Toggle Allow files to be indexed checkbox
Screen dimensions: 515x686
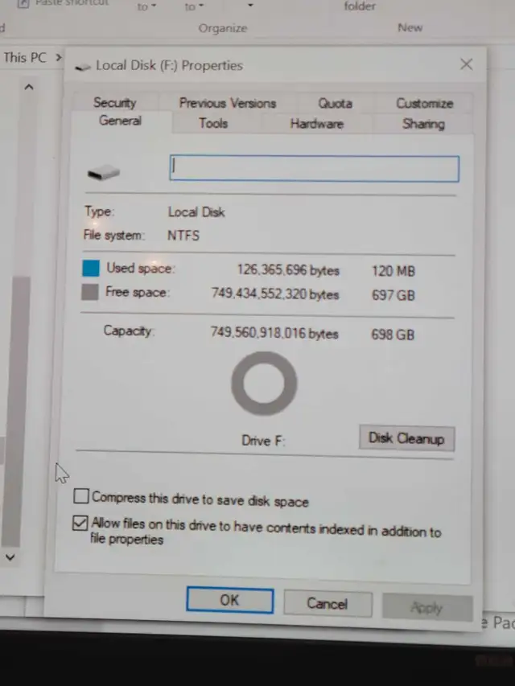coord(80,523)
